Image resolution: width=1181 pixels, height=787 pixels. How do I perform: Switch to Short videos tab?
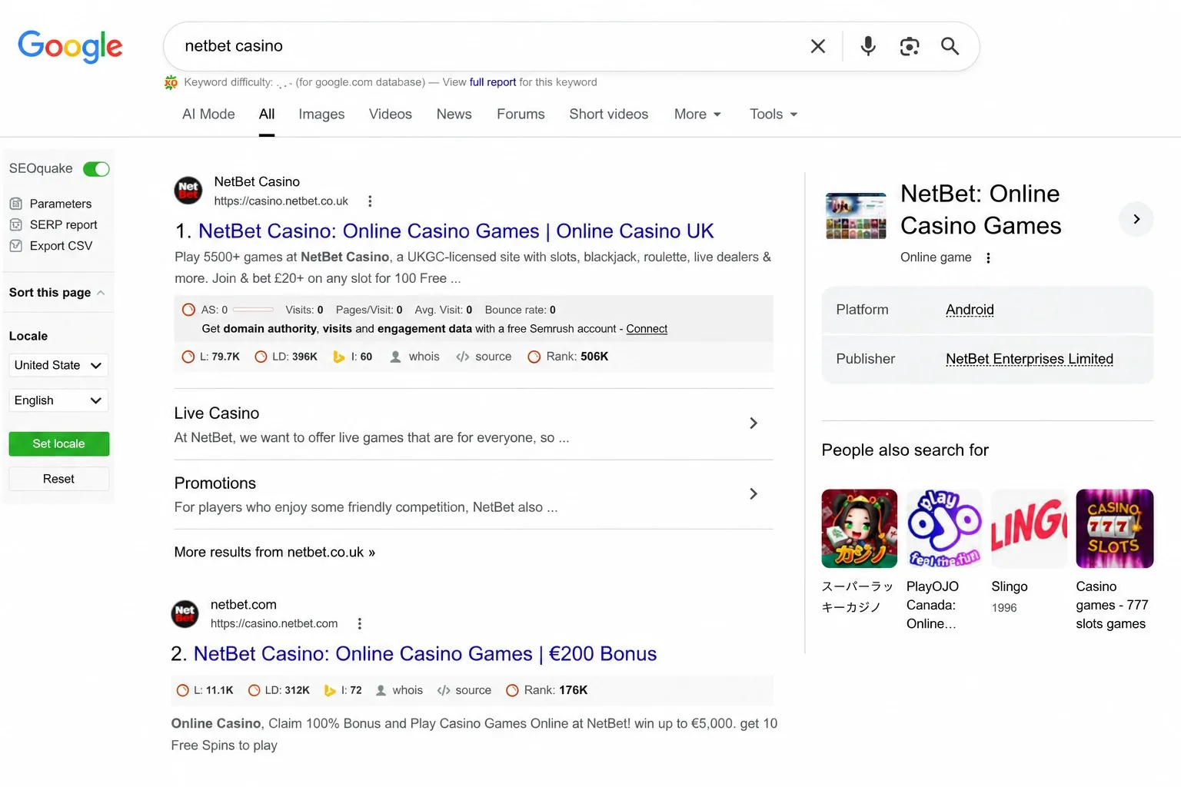click(x=609, y=115)
